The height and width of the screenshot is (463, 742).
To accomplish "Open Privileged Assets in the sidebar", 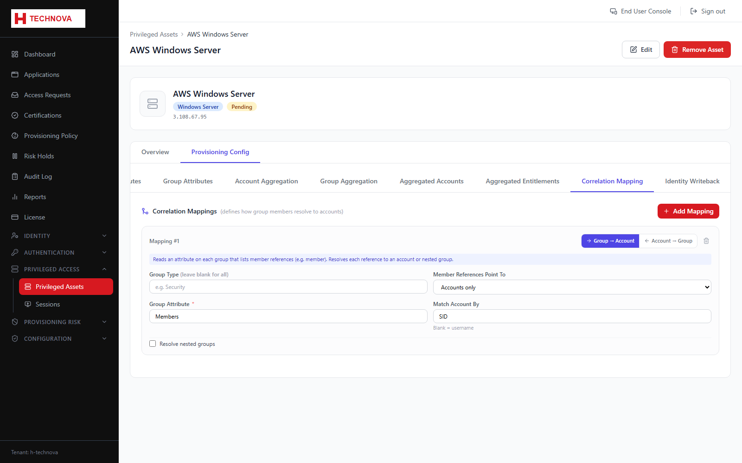I will 66,287.
